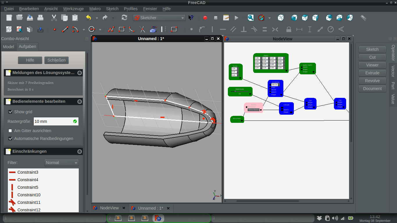
Task: Select the circle drawing tool
Action: pyautogui.click(x=92, y=29)
